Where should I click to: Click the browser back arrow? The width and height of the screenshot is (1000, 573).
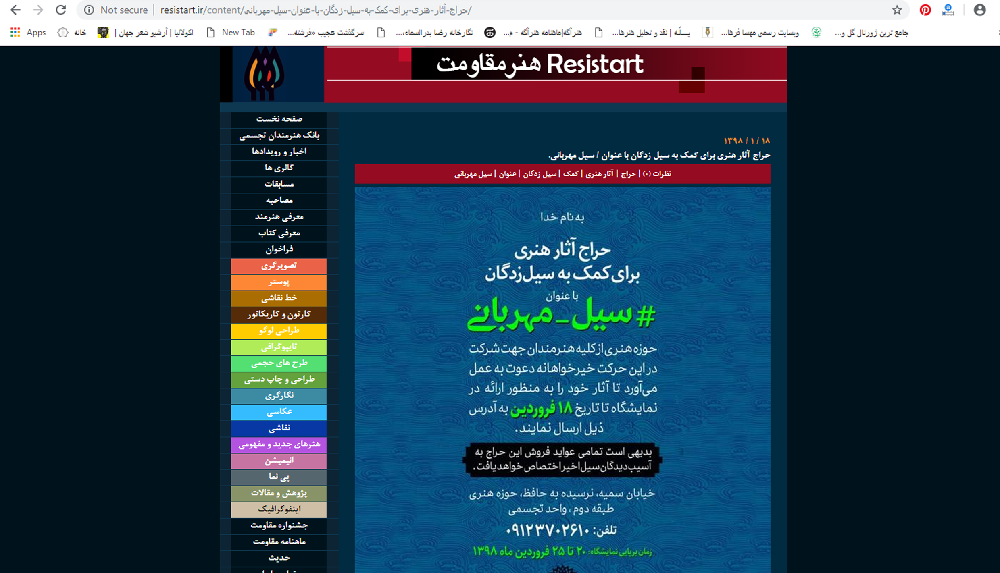tap(15, 10)
